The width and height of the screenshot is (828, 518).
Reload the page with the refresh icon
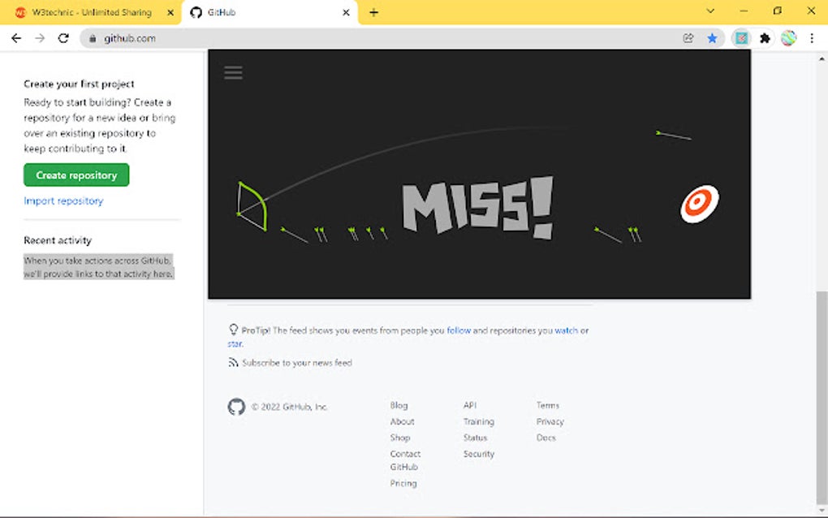point(64,37)
